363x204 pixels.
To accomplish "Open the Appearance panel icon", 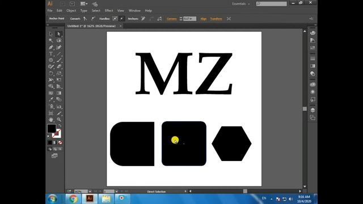I will point(313,92).
